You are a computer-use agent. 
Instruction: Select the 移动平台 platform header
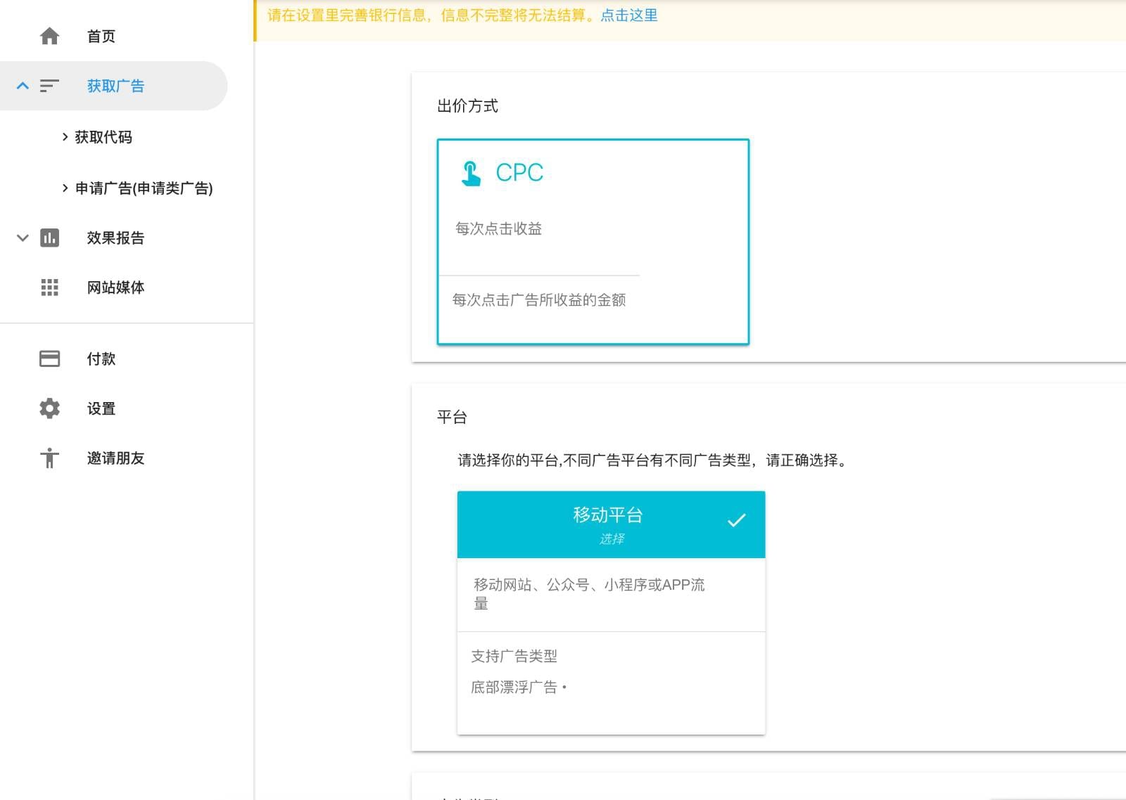coord(611,524)
